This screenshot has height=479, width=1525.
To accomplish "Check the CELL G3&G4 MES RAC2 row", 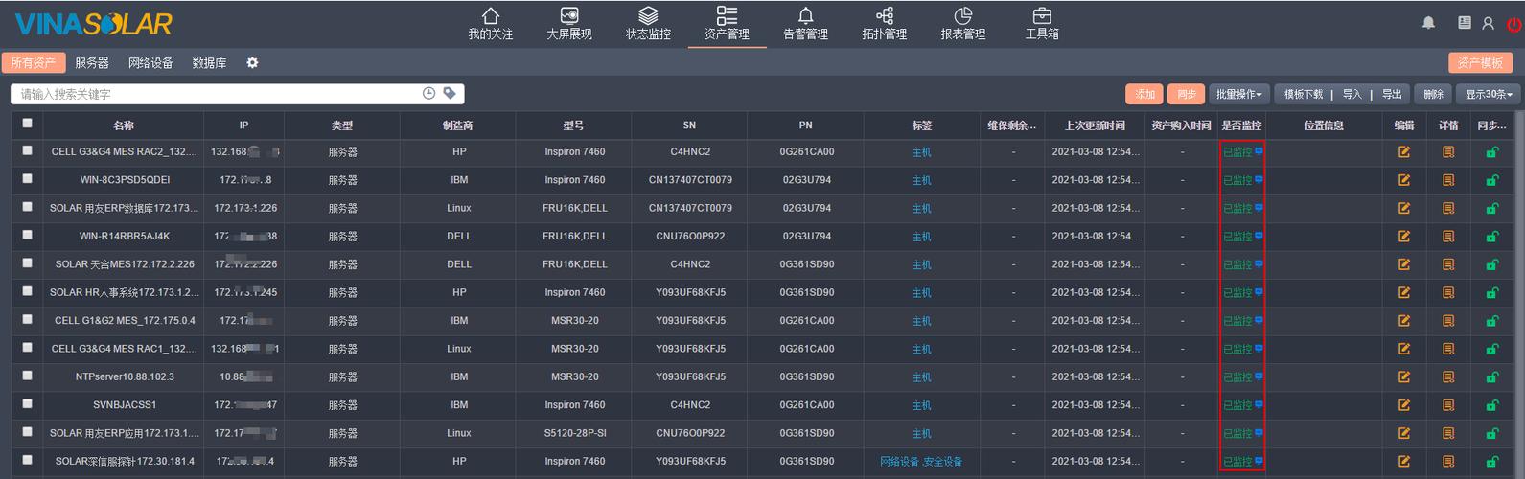I will point(27,150).
